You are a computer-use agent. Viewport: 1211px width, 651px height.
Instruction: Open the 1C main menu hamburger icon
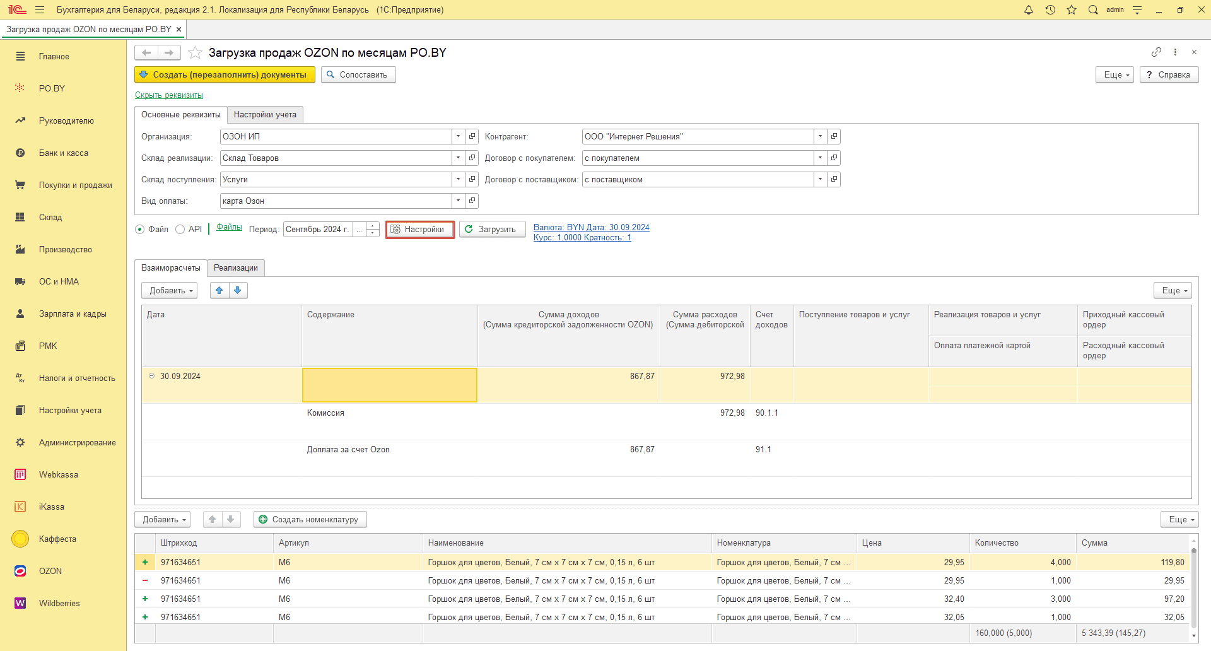coord(40,9)
